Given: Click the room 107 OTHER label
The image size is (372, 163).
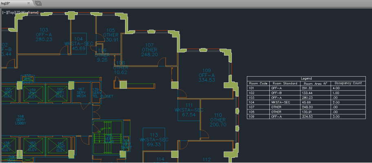Looking at the screenshot, I should pyautogui.click(x=149, y=50).
